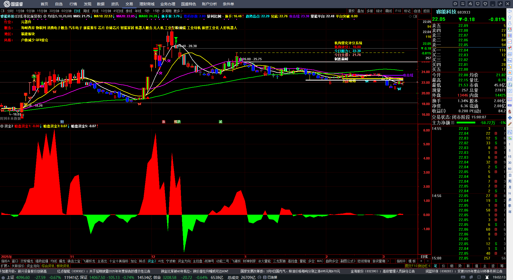Click the blue four-way move arrows sidebar icon

510,118
